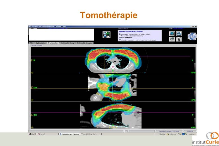The width and height of the screenshot is (219, 146).
Task: Click the Desktop toolbar on the taskbar
Action: (163, 134)
